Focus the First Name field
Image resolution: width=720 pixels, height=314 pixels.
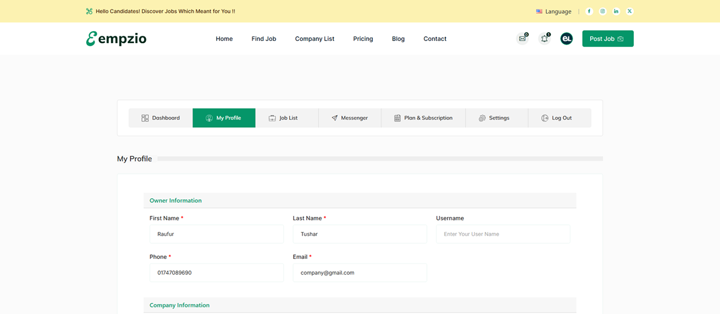point(217,234)
